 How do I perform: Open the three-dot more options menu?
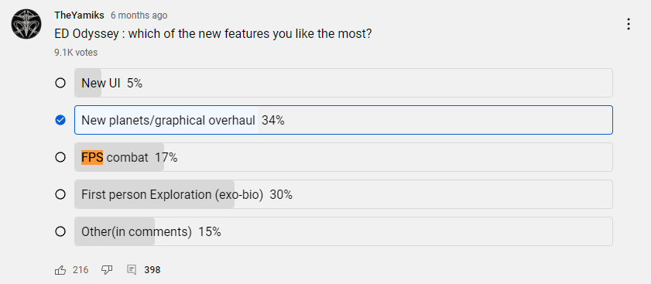coord(629,24)
